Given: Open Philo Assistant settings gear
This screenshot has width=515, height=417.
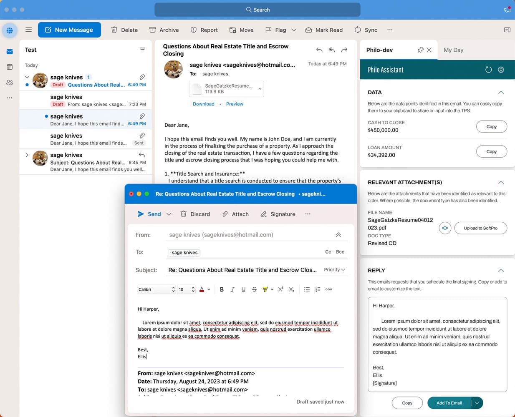Looking at the screenshot, I should click(501, 70).
